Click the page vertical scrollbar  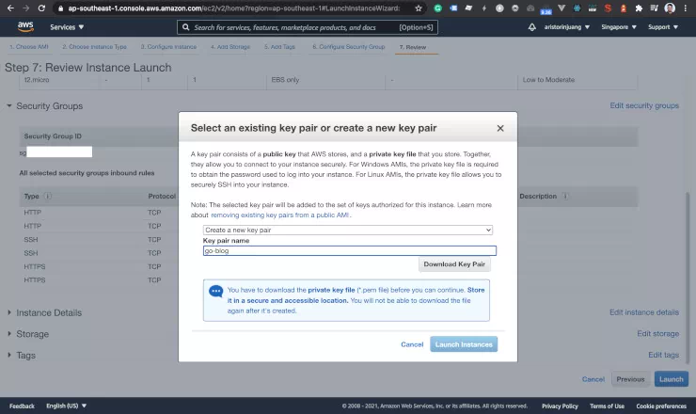(688, 278)
